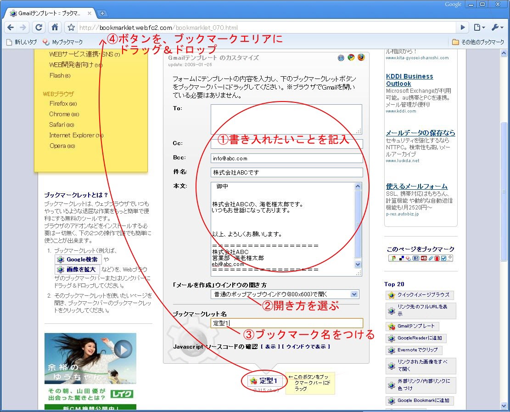Viewport: 510px width, 412px height.
Task: Click the Forward arrow button
Action: pyautogui.click(x=23, y=27)
